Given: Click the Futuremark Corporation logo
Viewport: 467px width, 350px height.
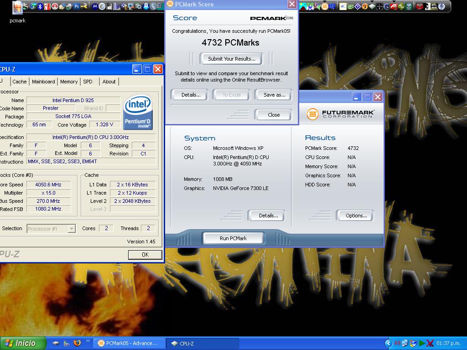Looking at the screenshot, I should click(340, 113).
